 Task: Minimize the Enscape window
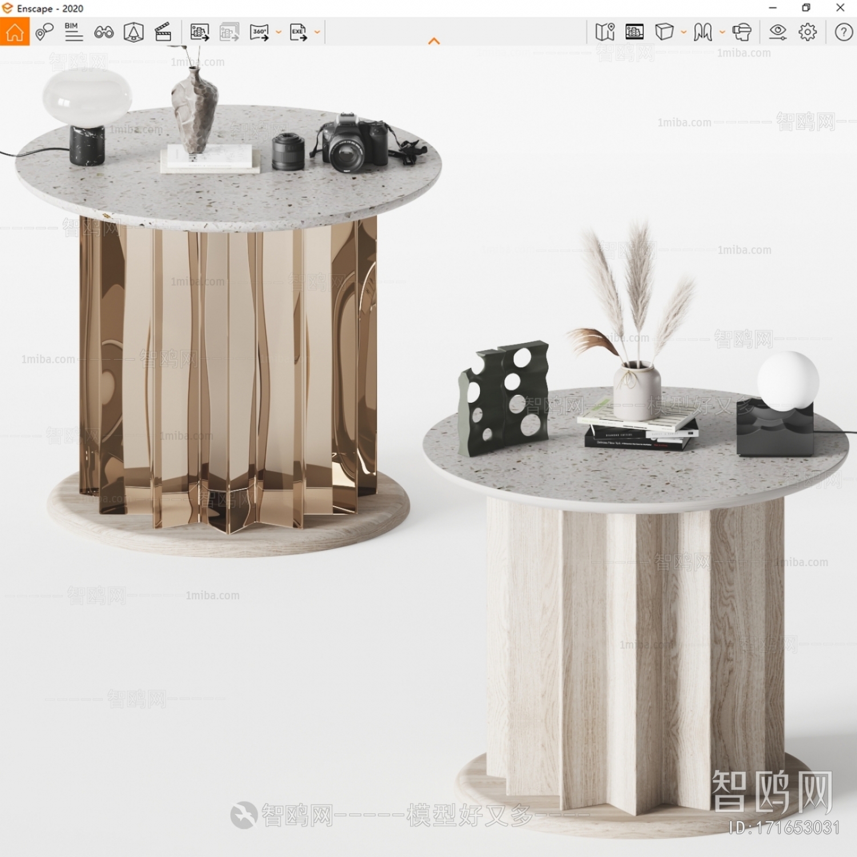pyautogui.click(x=772, y=8)
